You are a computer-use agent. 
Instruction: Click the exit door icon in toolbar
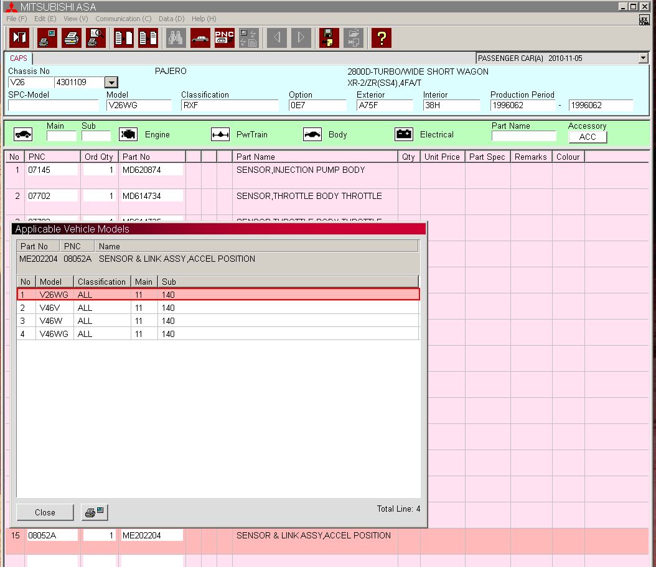click(x=20, y=38)
